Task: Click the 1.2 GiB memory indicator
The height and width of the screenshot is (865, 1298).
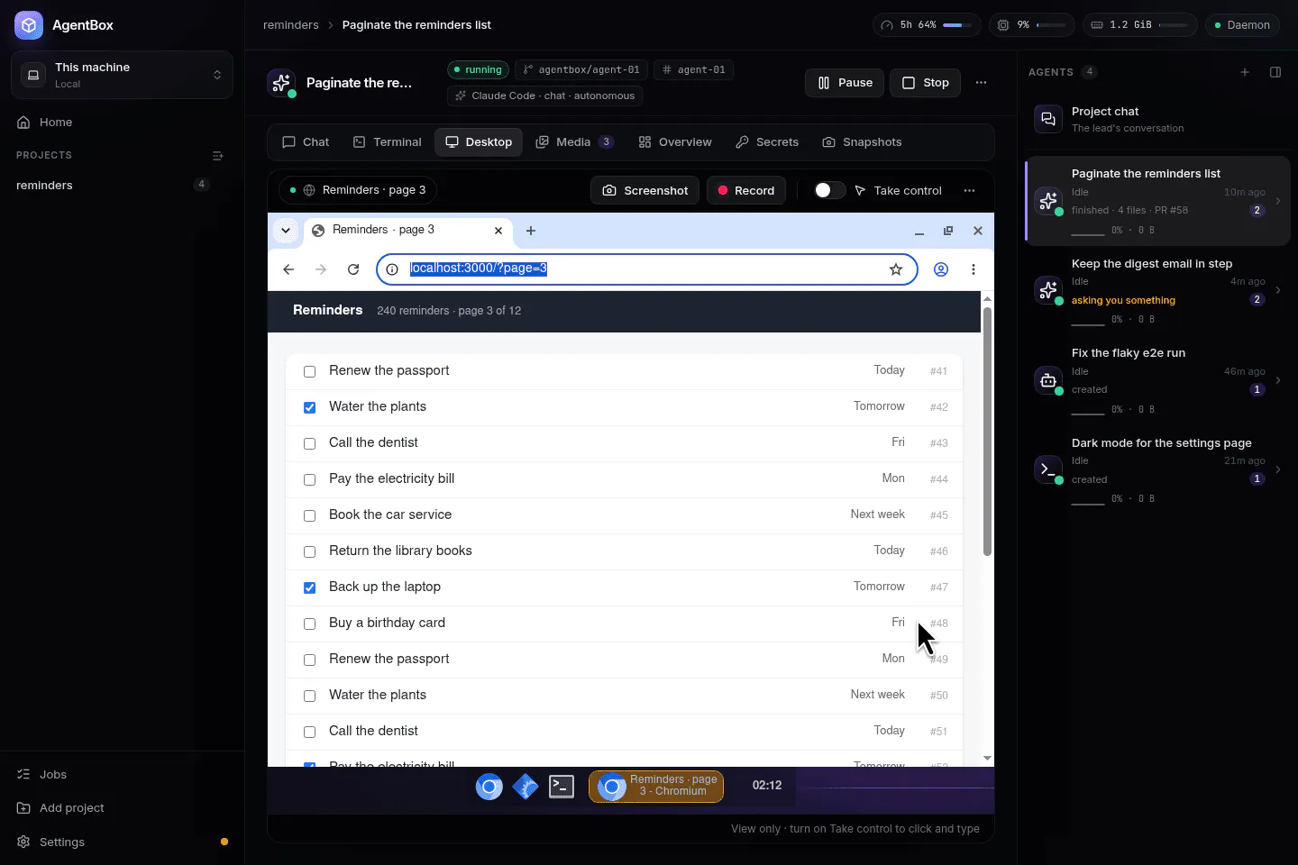Action: [1139, 25]
